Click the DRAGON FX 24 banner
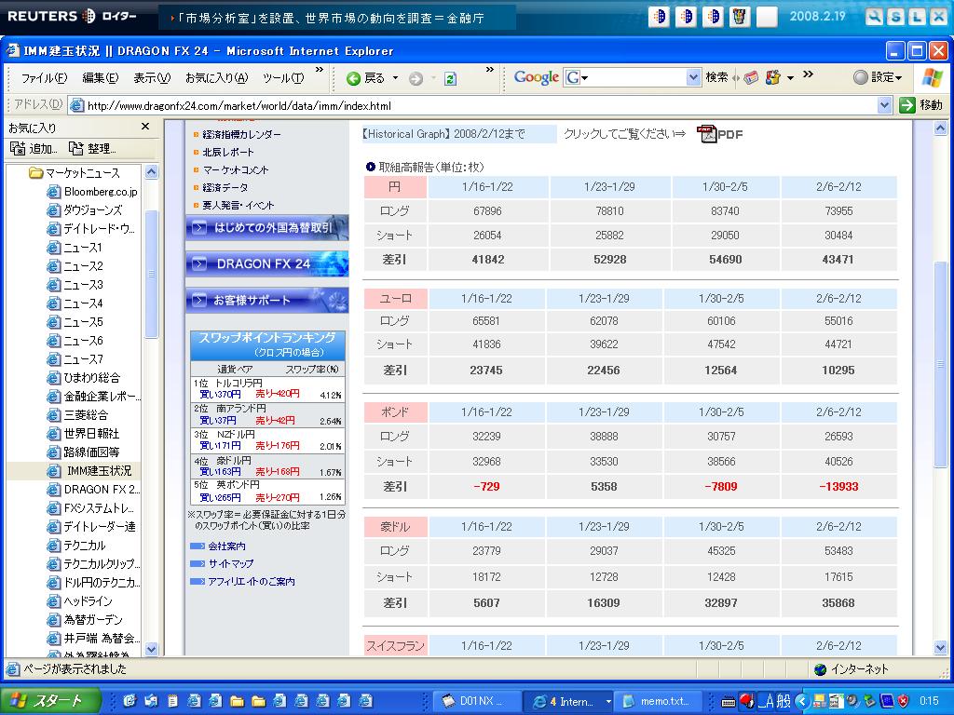Screen dimensions: 954x715 click(x=267, y=263)
